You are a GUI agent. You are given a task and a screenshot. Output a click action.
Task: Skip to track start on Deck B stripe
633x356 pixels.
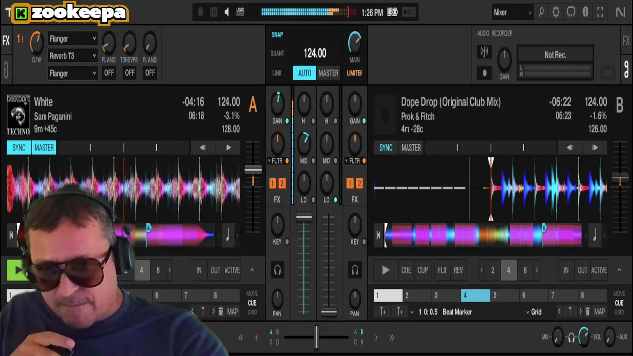click(x=379, y=236)
